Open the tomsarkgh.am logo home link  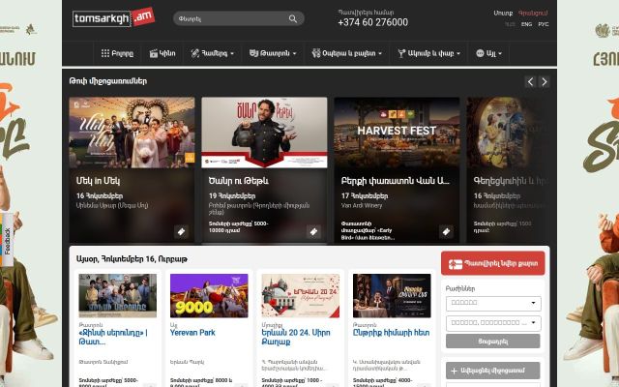[x=114, y=17]
